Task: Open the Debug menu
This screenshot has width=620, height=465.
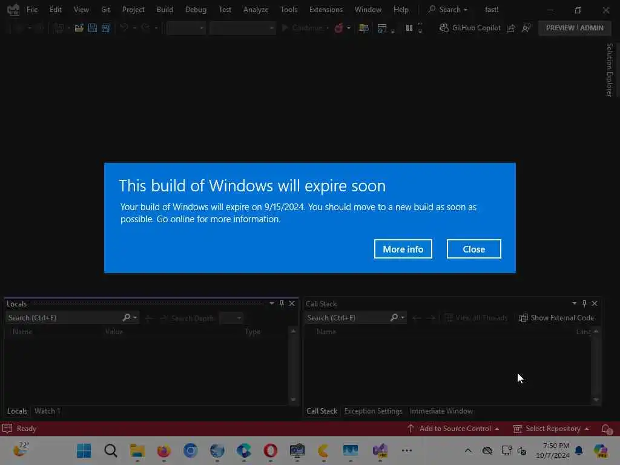Action: [196, 10]
